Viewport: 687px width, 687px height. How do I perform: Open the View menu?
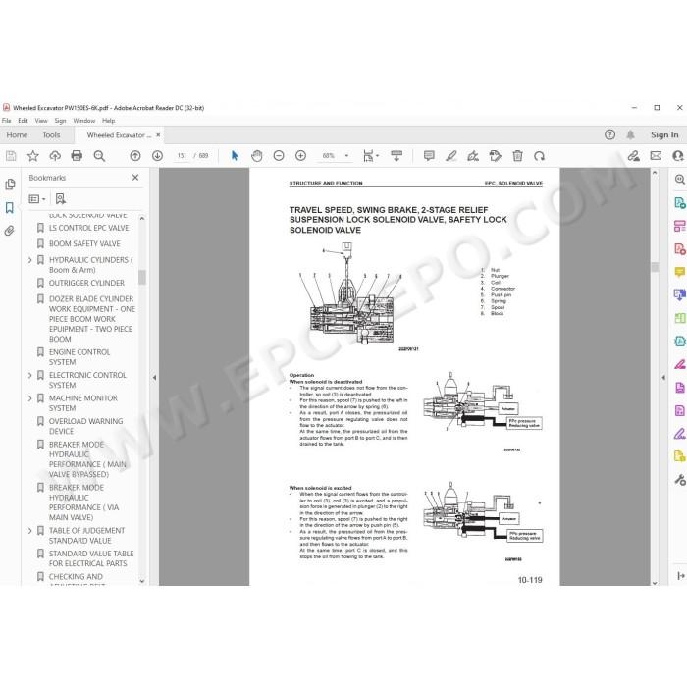click(41, 121)
